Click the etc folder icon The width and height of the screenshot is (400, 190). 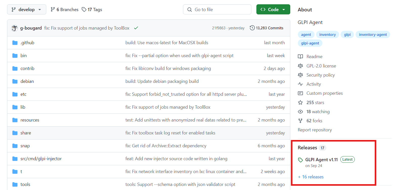15,94
